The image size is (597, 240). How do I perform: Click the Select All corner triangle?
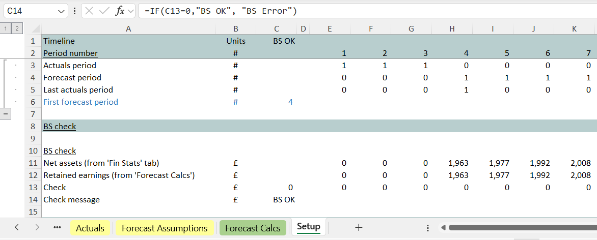(35, 29)
